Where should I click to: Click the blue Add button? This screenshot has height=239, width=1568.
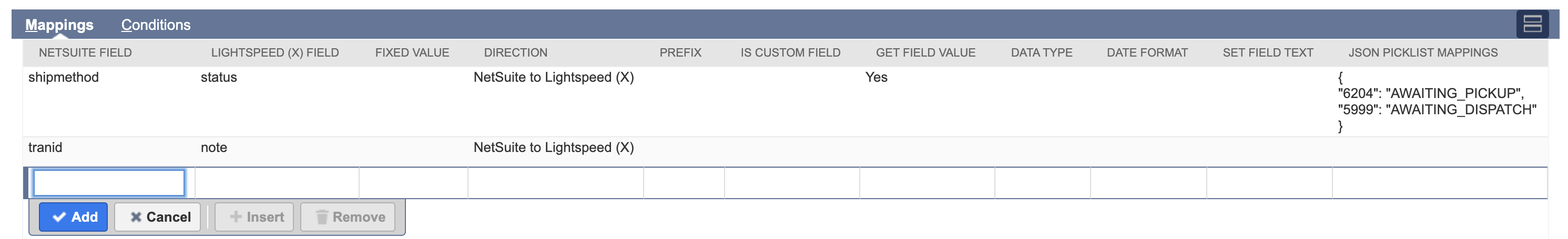[74, 216]
